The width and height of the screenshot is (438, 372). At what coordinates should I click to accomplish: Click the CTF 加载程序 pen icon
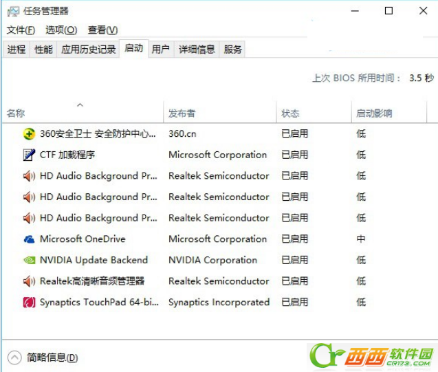29,155
